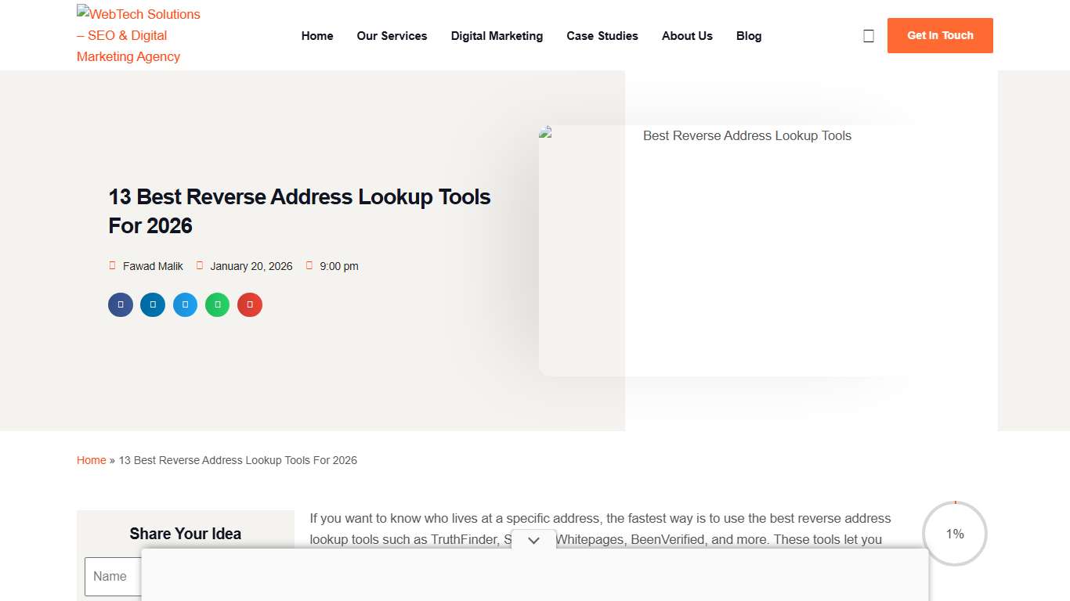Click the WebTech Solutions logo
Screen dimensions: 1070x601
pos(138,34)
